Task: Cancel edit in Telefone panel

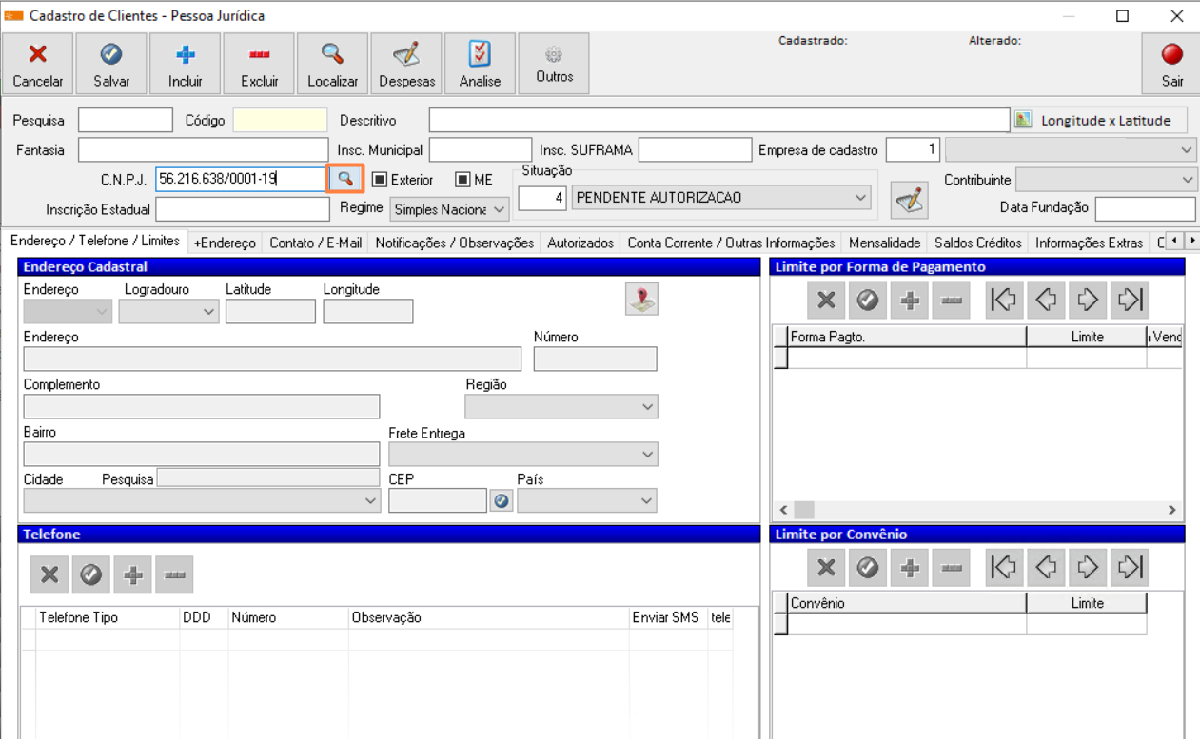Action: 49,574
